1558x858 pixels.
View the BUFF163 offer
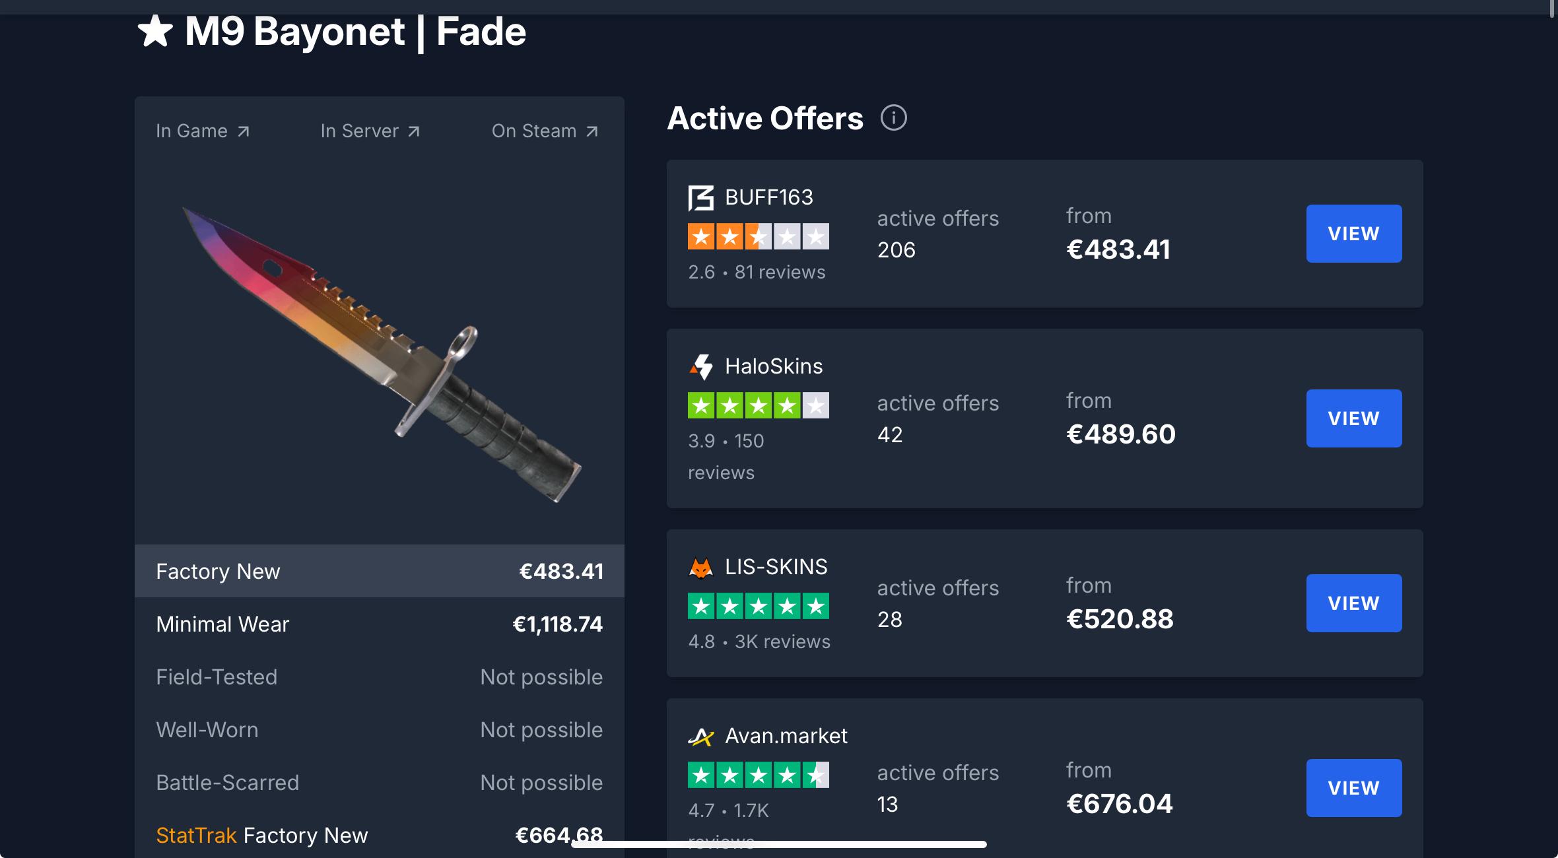tap(1353, 234)
